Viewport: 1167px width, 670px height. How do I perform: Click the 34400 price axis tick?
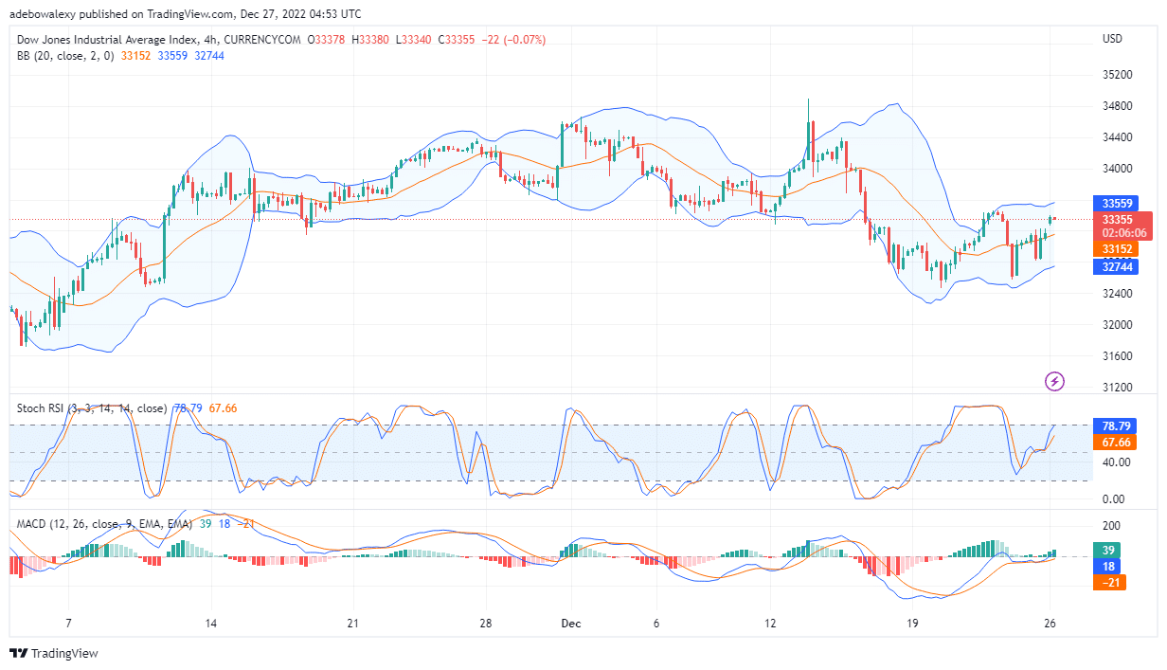[x=1118, y=137]
